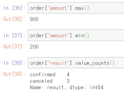Click the count 4 next to confirmed
The height and width of the screenshot is (94, 124).
[68, 74]
